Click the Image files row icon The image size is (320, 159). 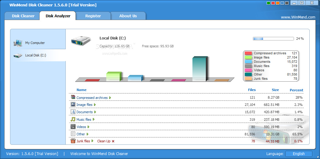pos(73,104)
